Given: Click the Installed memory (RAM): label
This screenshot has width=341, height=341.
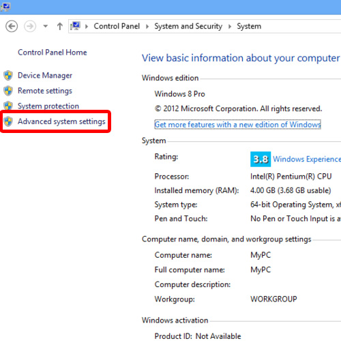Looking at the screenshot, I should point(197,190).
